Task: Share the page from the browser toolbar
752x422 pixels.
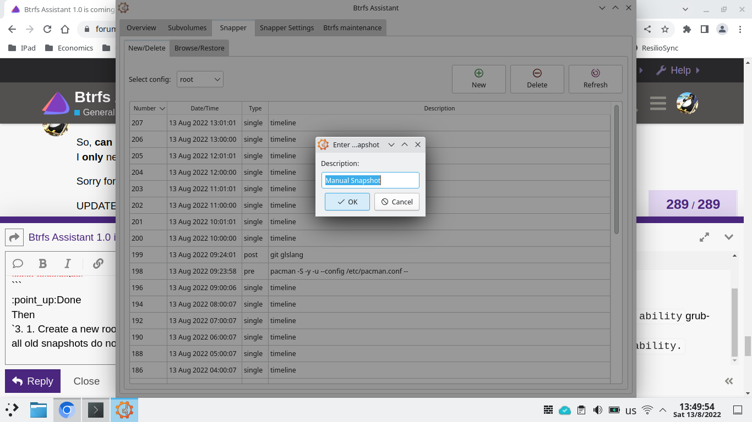Action: click(647, 29)
